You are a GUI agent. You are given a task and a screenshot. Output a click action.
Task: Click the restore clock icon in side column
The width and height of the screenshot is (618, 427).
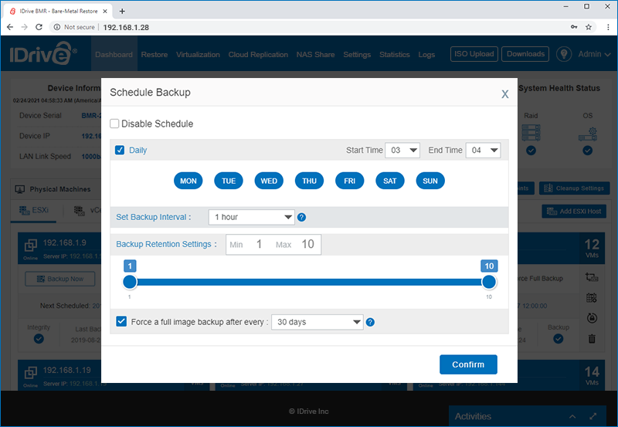[592, 318]
